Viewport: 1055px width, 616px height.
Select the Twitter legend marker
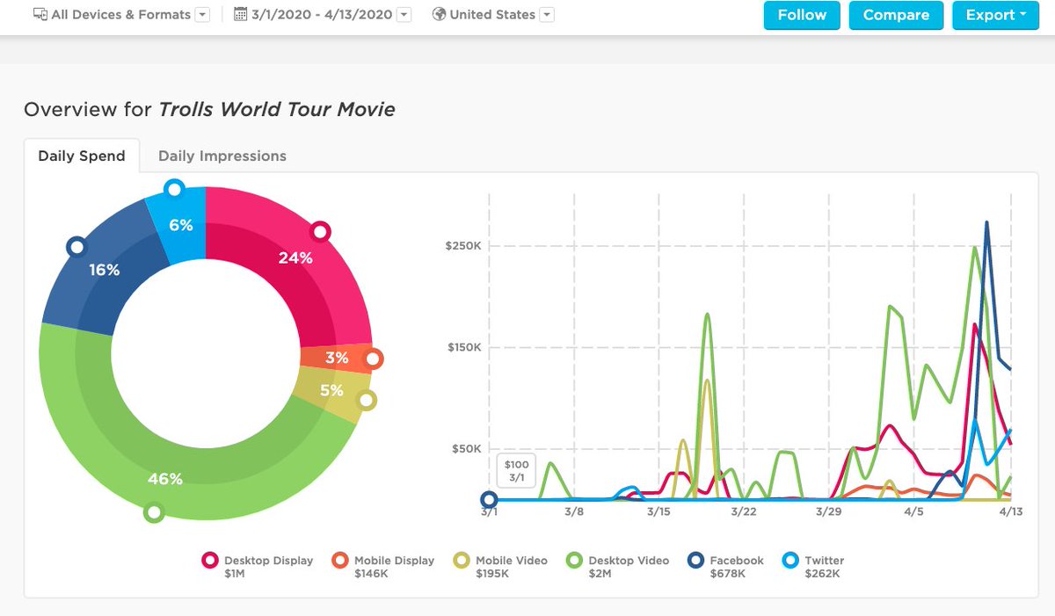point(791,560)
